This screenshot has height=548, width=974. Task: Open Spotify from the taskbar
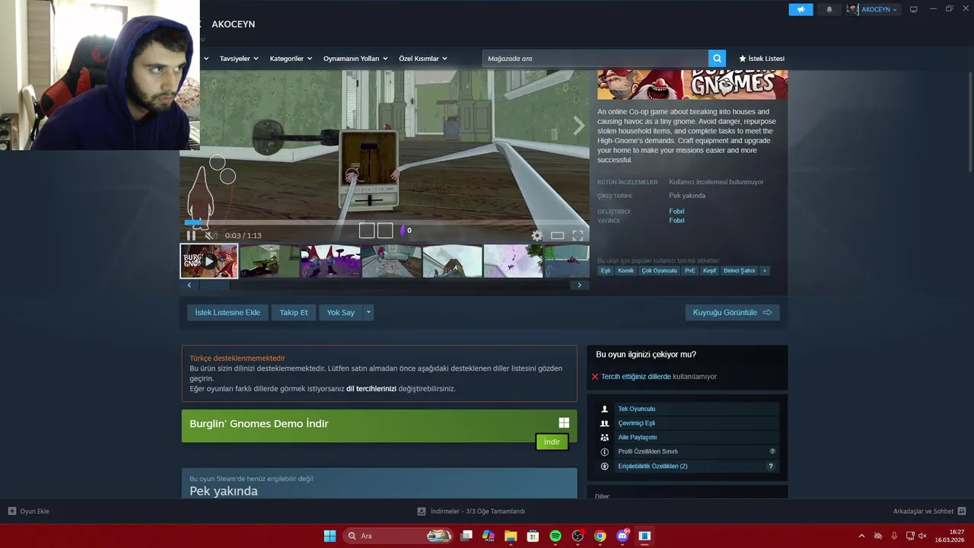coord(555,536)
